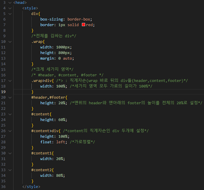This screenshot has width=204, height=190.
Task: Click the '<head>' tag
Action: click(x=20, y=3)
